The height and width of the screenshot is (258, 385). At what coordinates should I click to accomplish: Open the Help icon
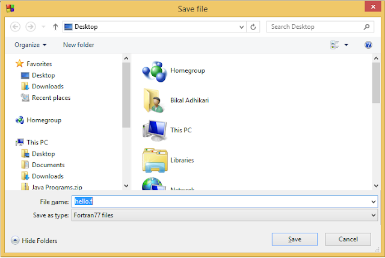click(x=368, y=45)
